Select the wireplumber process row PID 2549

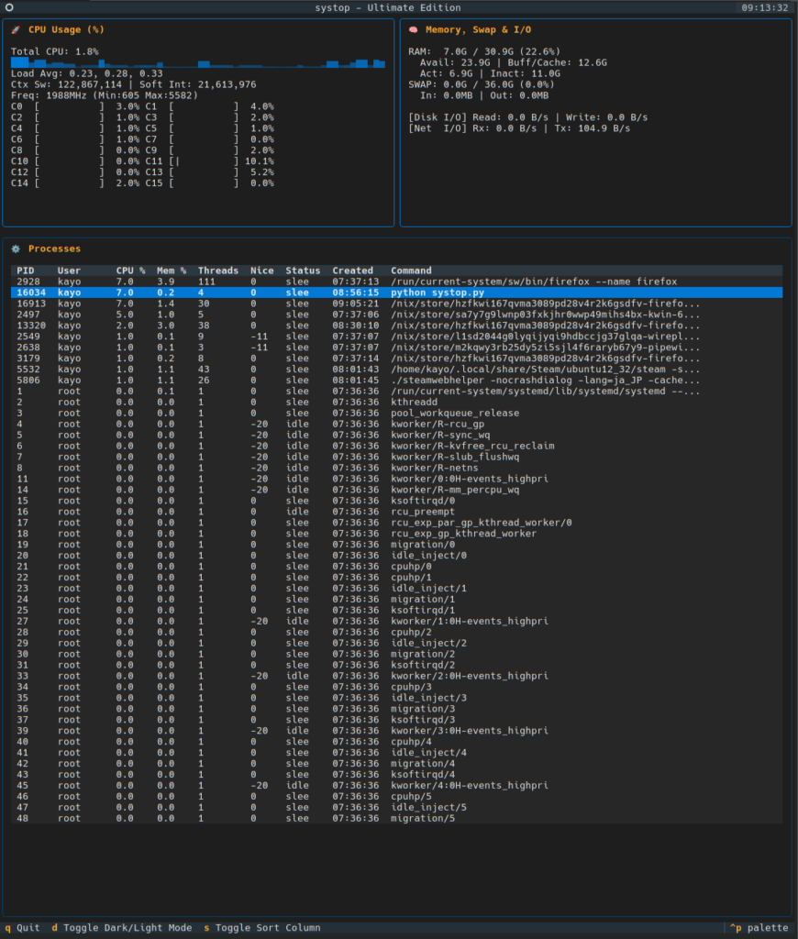(396, 337)
